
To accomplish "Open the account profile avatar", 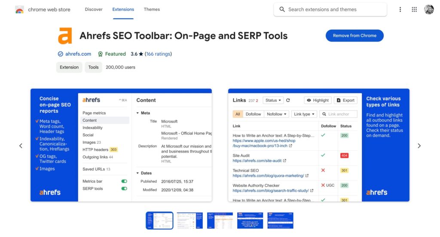I will coord(429,9).
